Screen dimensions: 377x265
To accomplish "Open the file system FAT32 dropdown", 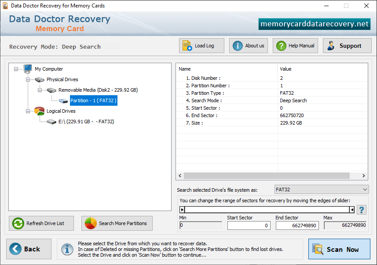I will (322, 190).
